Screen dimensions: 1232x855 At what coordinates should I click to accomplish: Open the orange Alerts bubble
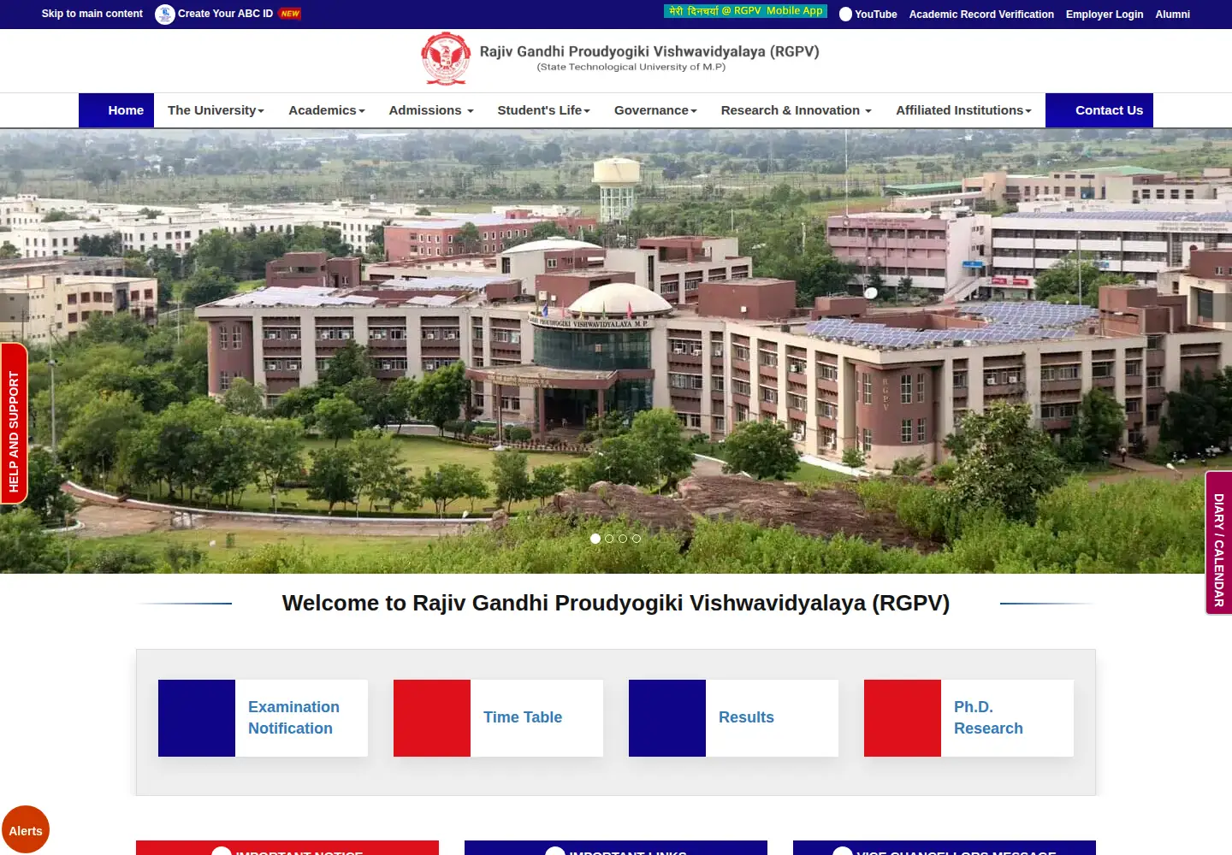(26, 830)
